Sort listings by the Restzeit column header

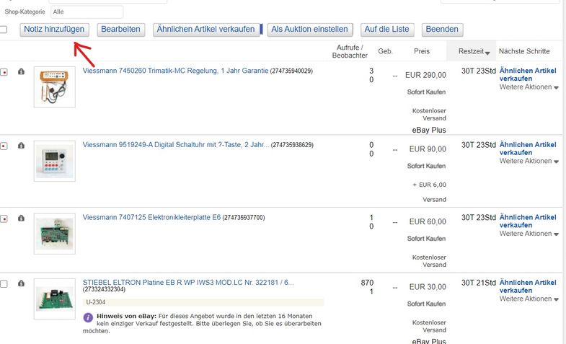tap(474, 51)
